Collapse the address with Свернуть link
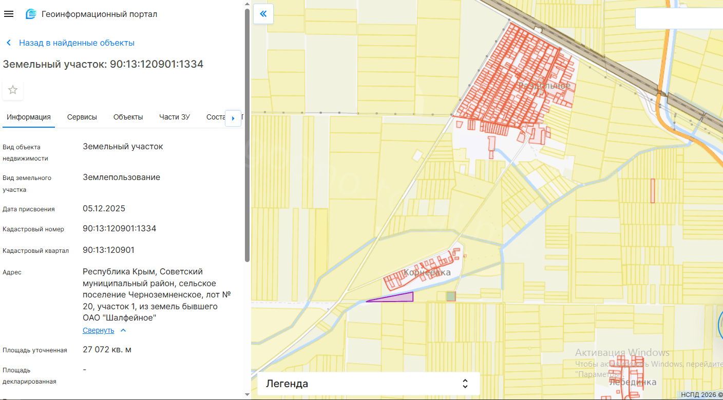This screenshot has height=400, width=723. tap(99, 330)
